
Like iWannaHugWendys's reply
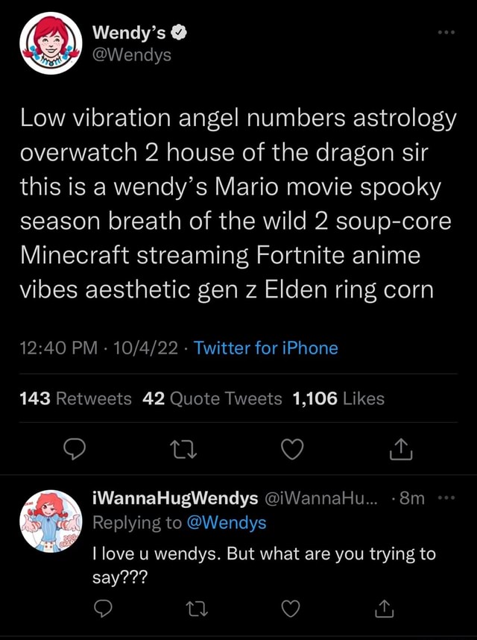coord(289,609)
